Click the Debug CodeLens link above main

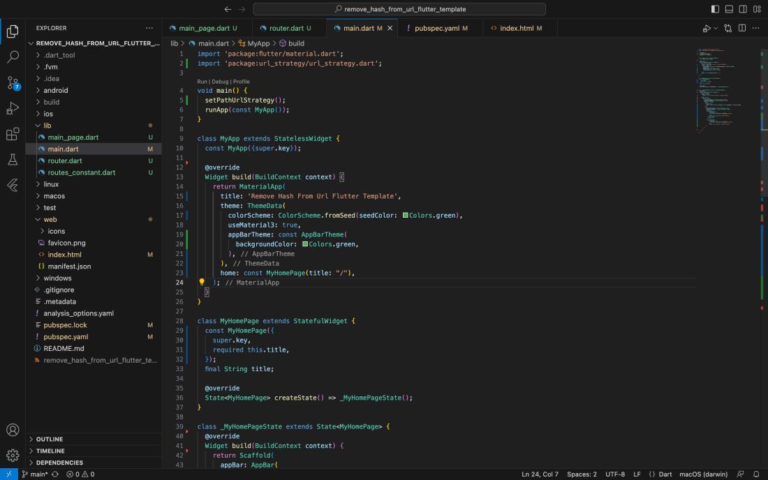coord(220,82)
